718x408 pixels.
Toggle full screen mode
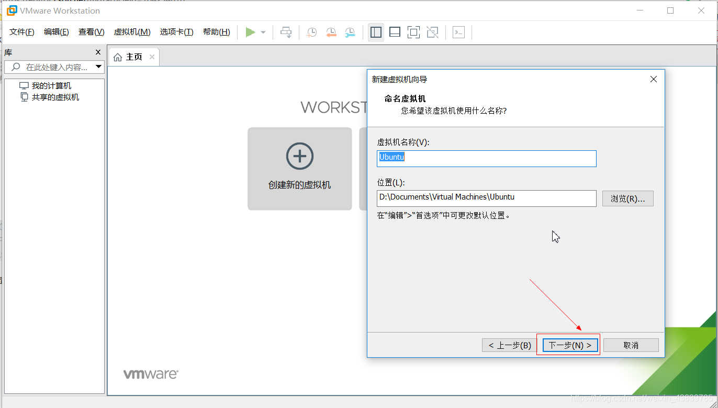pyautogui.click(x=413, y=32)
